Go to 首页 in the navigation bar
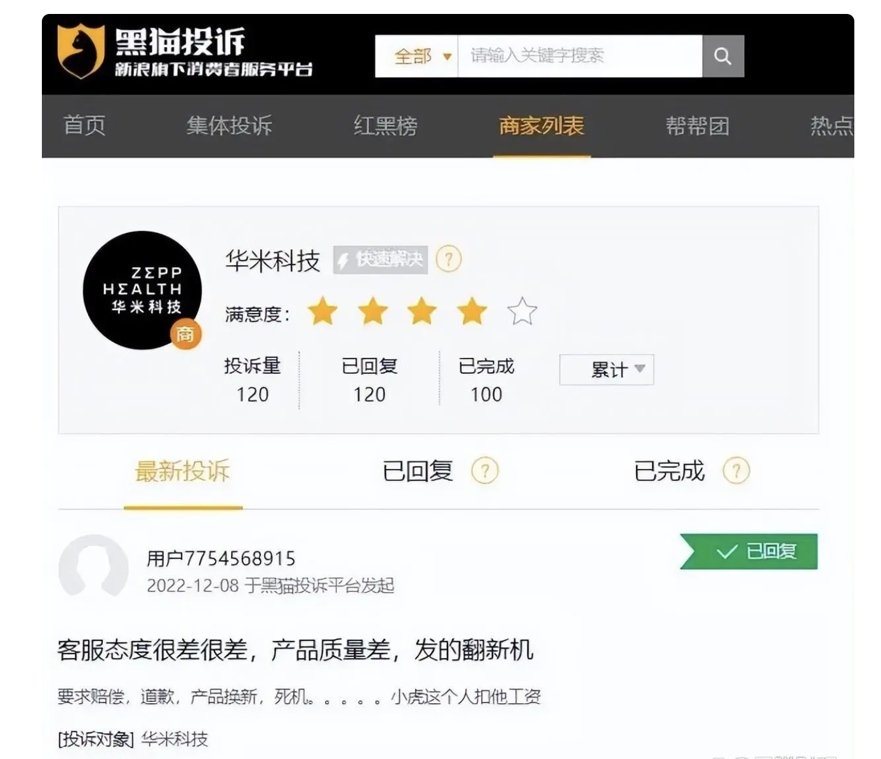The height and width of the screenshot is (759, 881). pos(84,126)
